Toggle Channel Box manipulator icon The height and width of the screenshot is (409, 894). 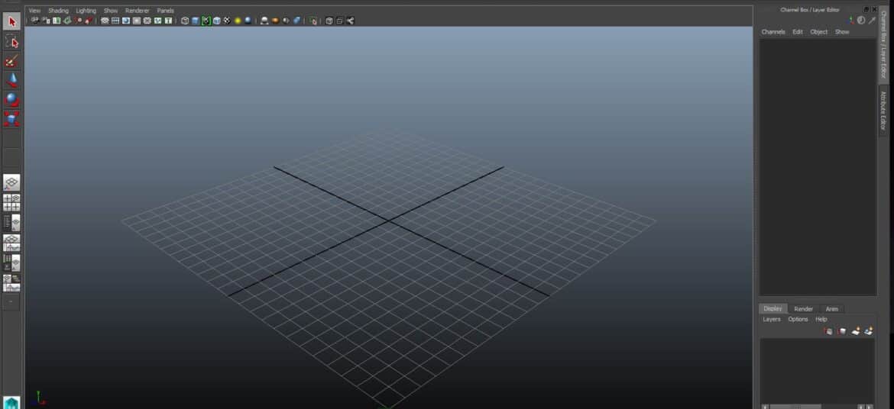tap(851, 21)
